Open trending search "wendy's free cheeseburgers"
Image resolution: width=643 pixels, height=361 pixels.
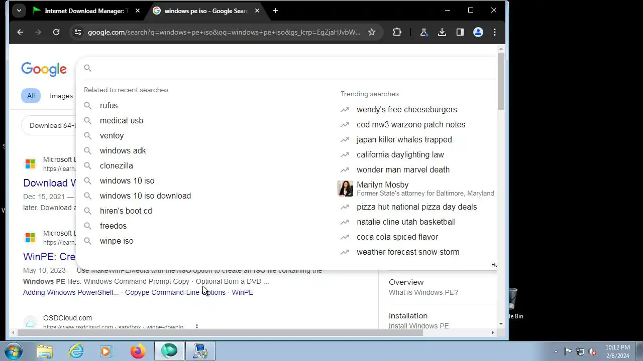(407, 109)
